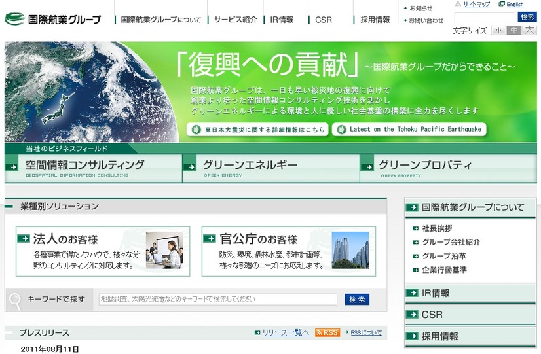Screen dimensions: 541x354
Task: Switch to the English site
Action: point(515,4)
